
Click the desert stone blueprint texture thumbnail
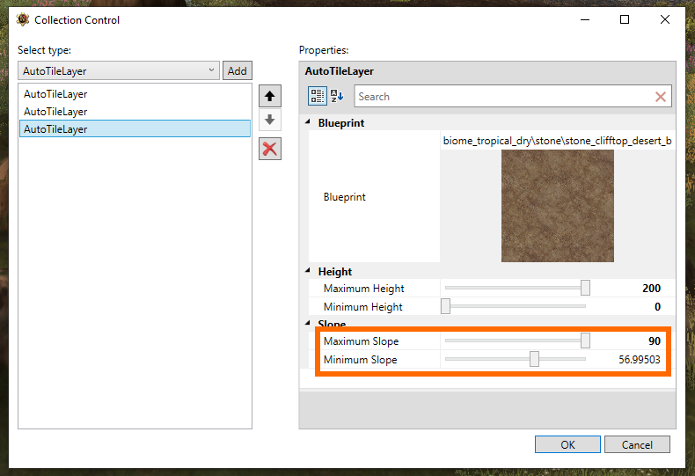pyautogui.click(x=558, y=206)
